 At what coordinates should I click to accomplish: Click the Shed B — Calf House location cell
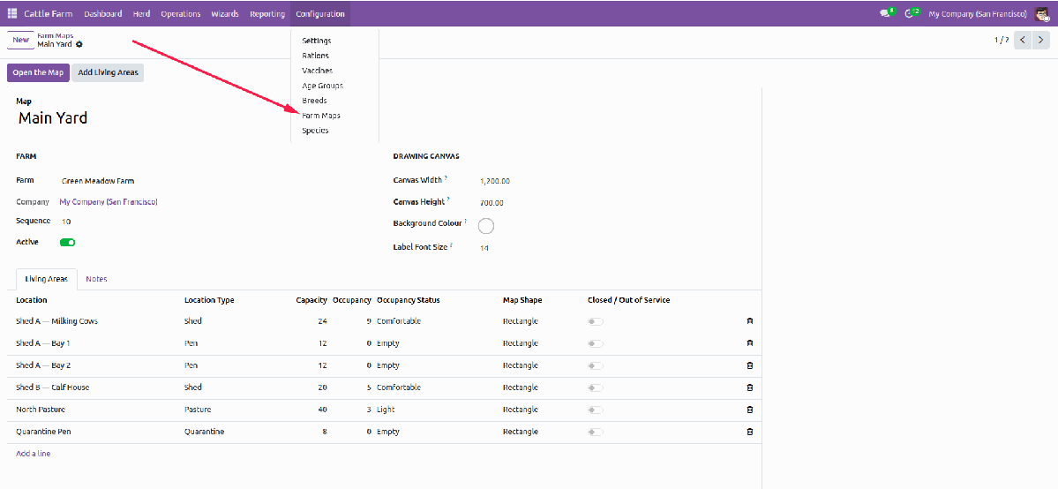(53, 387)
